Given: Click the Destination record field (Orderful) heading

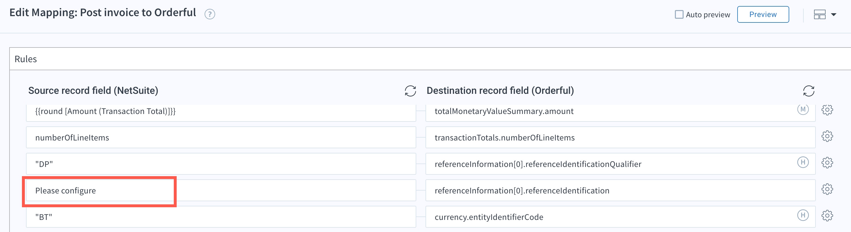Looking at the screenshot, I should (x=500, y=91).
